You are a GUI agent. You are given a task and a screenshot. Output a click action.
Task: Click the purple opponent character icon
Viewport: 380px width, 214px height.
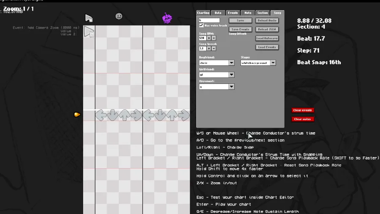pos(167,18)
